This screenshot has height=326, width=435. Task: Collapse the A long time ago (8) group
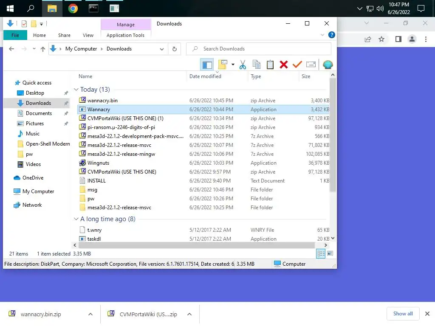[76, 219]
